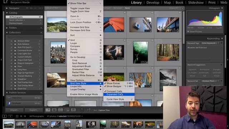Select Expanded Cells view style
The height and width of the screenshot is (129, 229).
(119, 94)
